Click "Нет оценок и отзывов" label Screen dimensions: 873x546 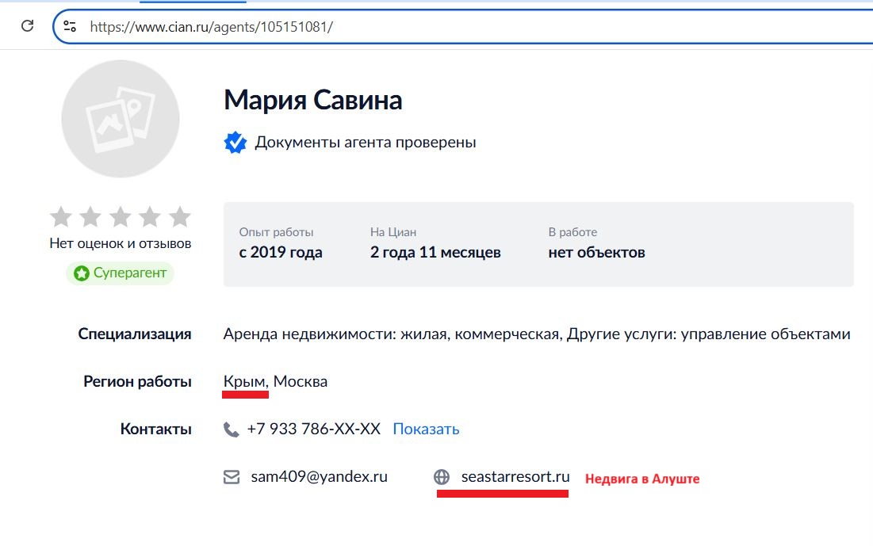click(x=121, y=243)
